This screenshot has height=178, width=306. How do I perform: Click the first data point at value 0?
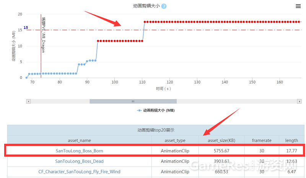coord(26,78)
